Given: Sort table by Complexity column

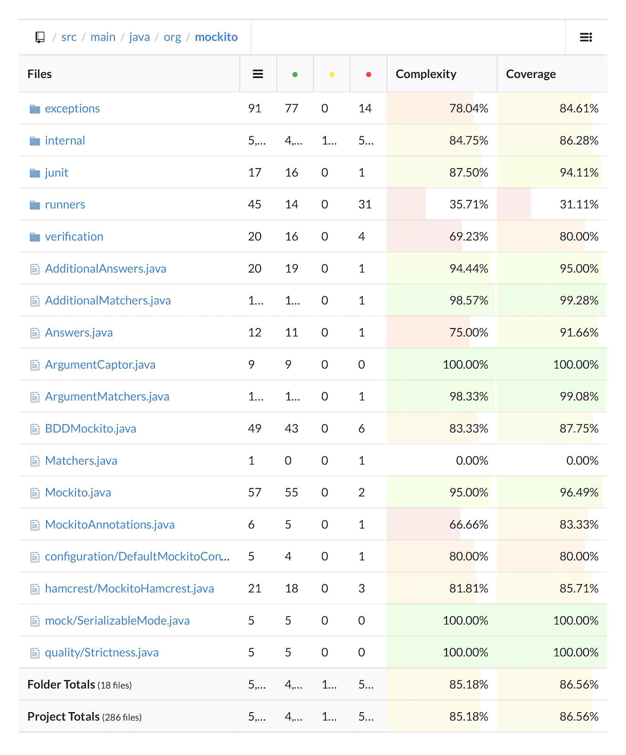Looking at the screenshot, I should click(x=426, y=74).
